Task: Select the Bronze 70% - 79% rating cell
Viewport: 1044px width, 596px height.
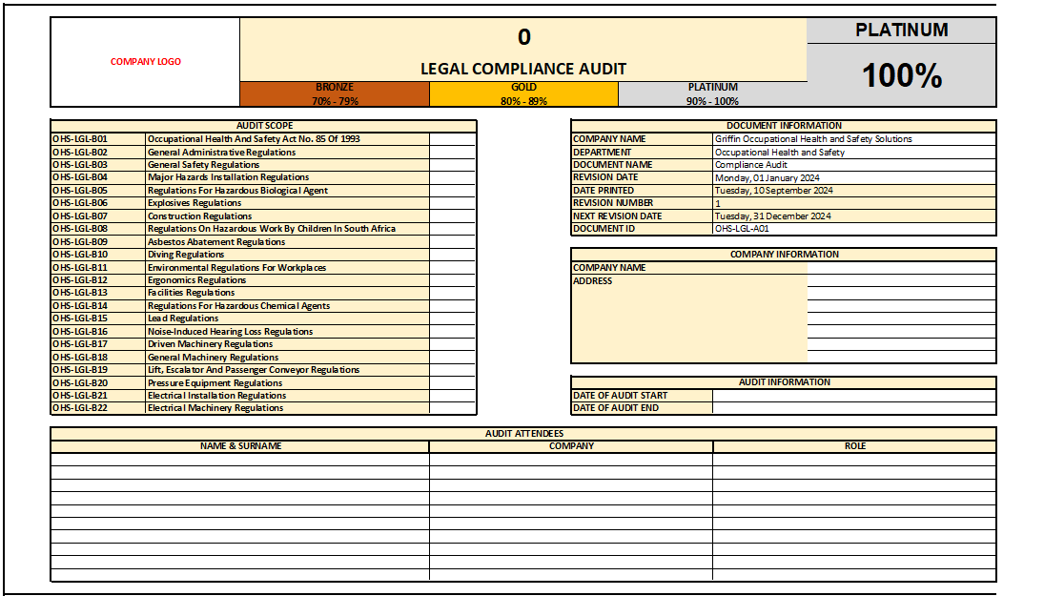Action: [335, 93]
